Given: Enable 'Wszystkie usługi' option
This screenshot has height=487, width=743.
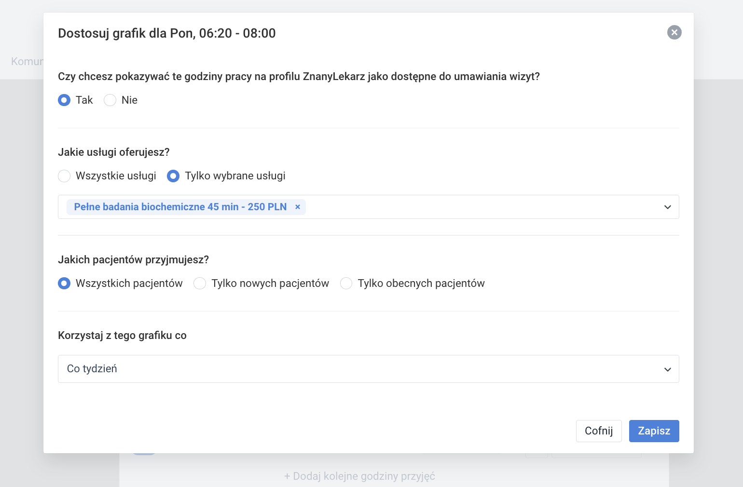Looking at the screenshot, I should coord(64,176).
